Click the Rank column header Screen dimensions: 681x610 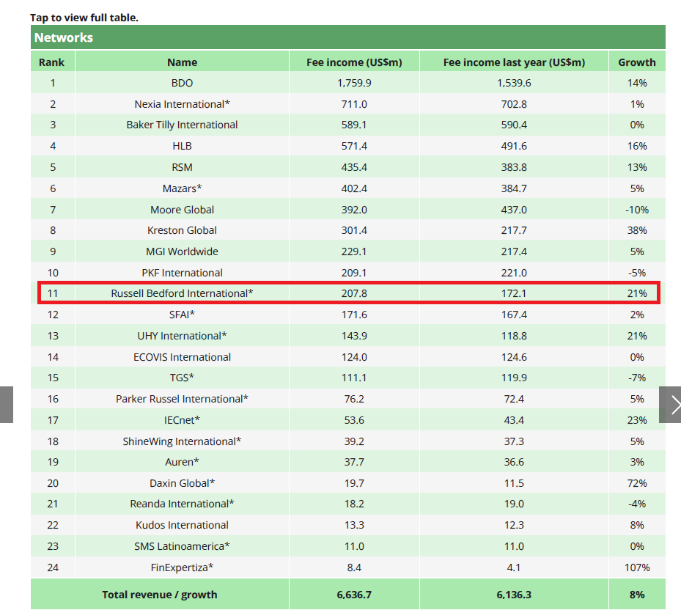tap(52, 62)
